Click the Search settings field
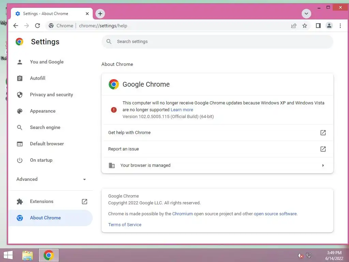Screen dimensions: 349x262 click(x=217, y=41)
